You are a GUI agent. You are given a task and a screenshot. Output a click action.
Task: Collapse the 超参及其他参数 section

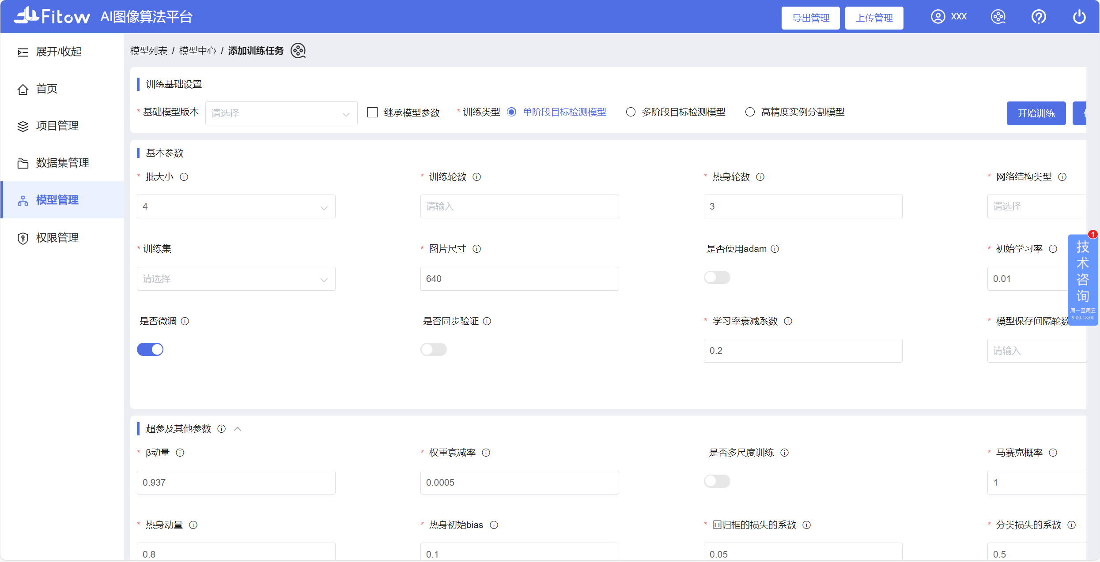238,429
